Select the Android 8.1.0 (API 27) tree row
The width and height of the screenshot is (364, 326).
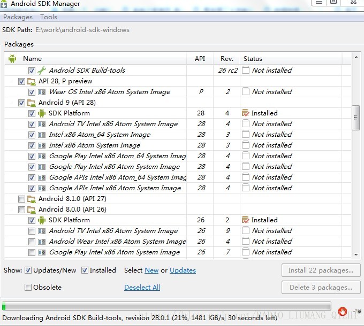(178, 199)
